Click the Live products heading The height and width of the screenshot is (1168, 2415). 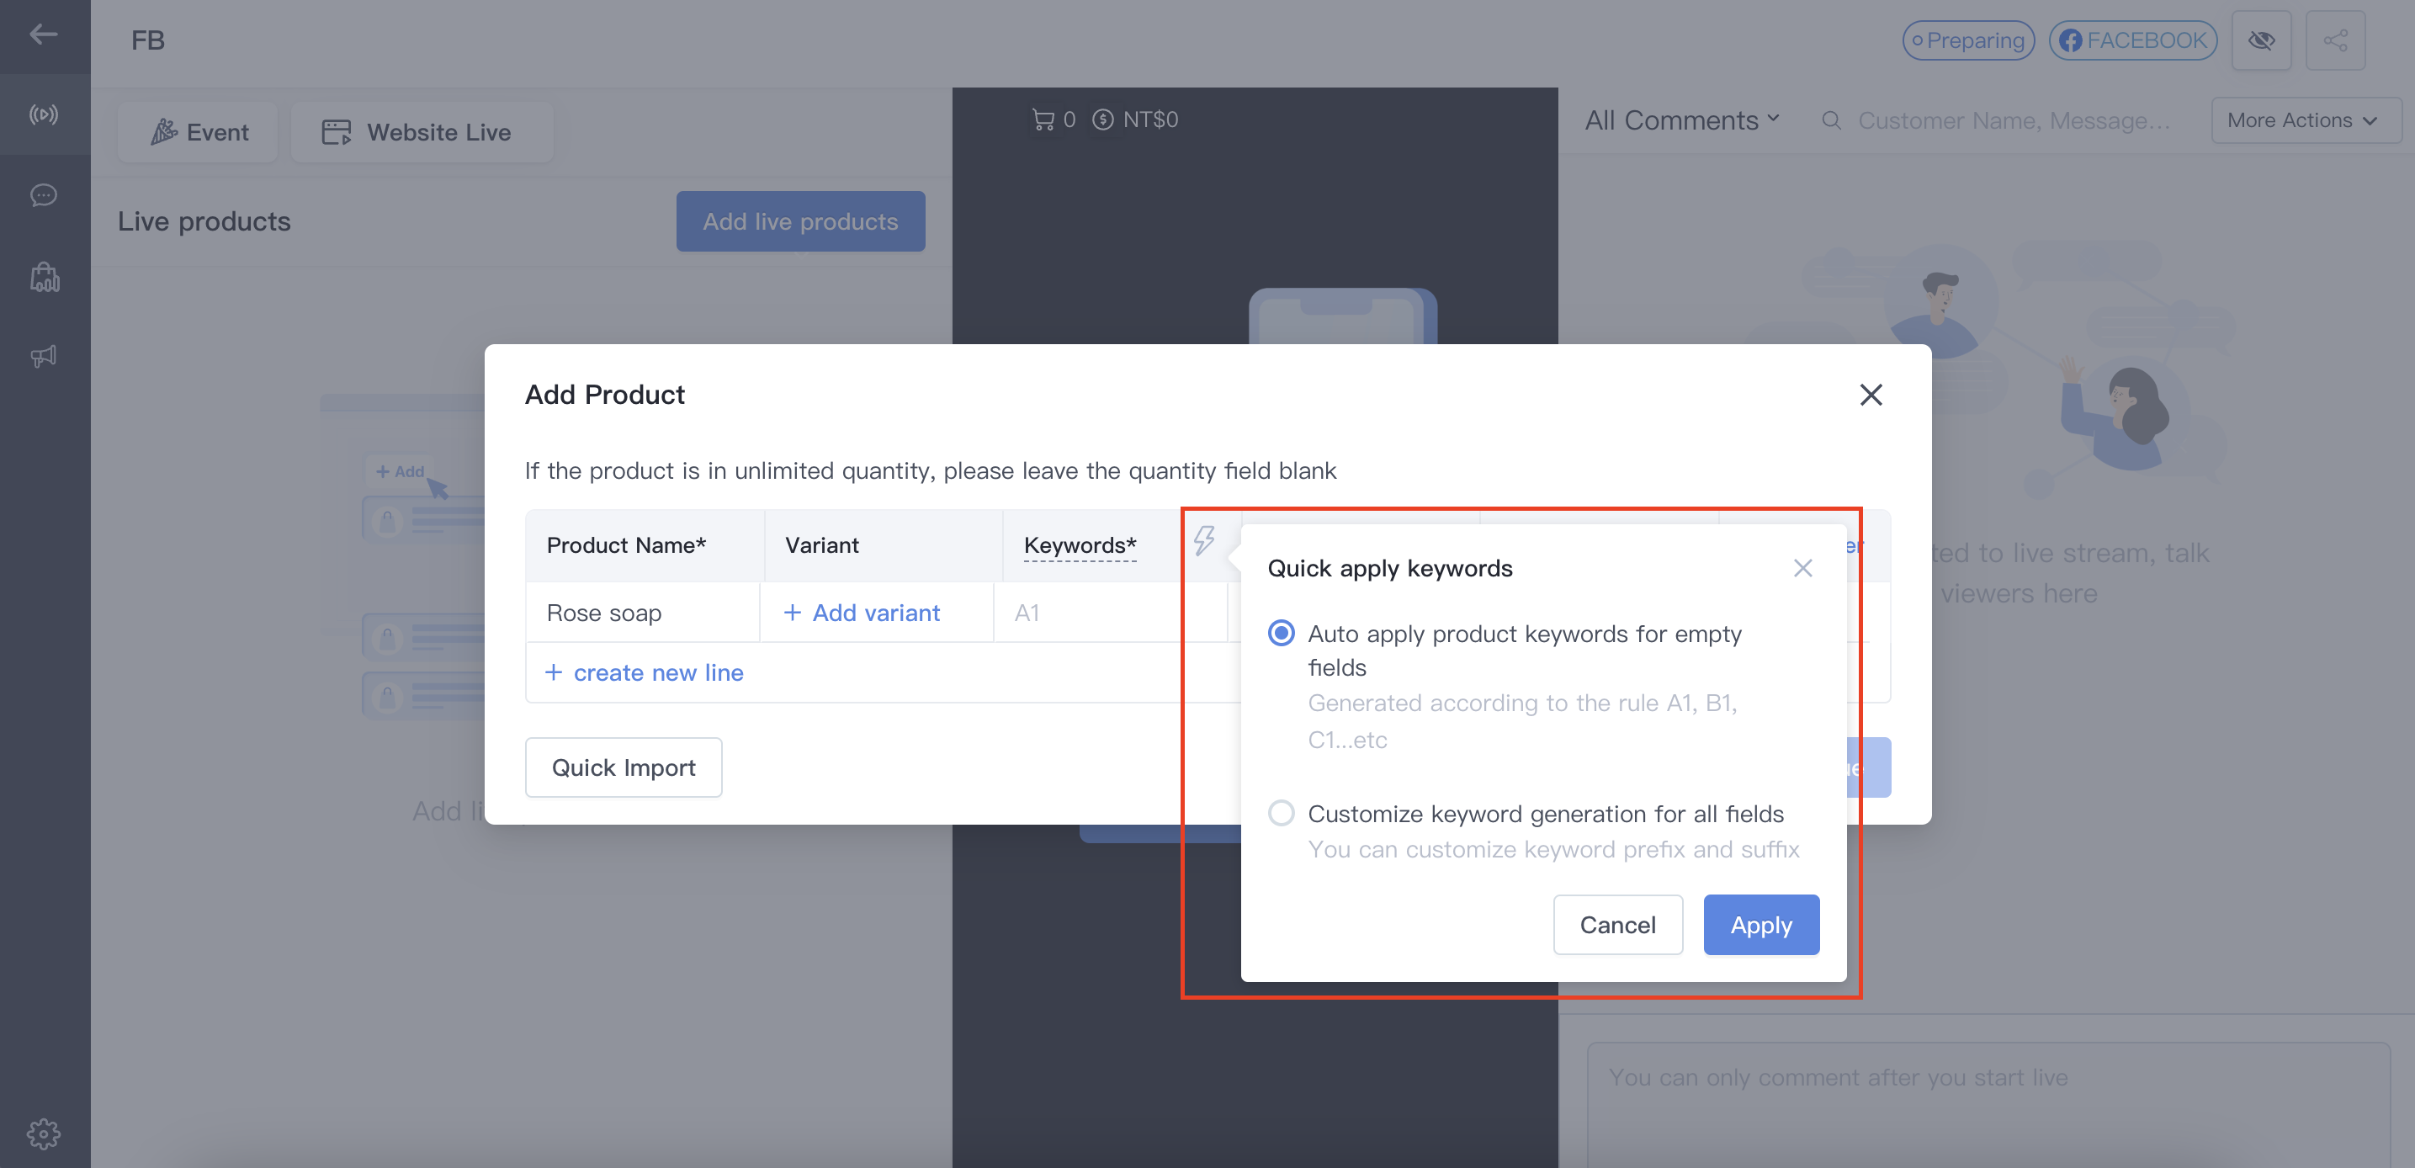pos(204,221)
